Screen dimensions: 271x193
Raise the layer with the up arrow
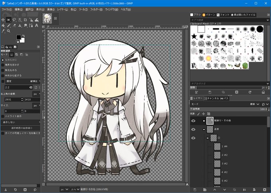(215, 189)
